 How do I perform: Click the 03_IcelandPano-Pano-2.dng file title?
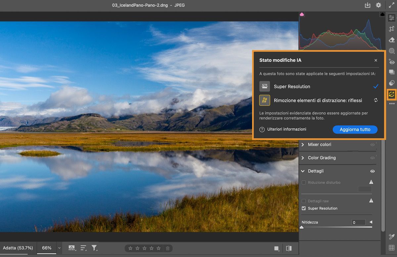(140, 5)
